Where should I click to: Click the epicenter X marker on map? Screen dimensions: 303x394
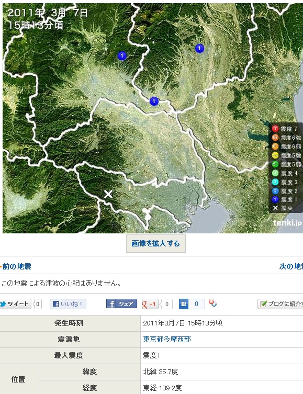108,194
